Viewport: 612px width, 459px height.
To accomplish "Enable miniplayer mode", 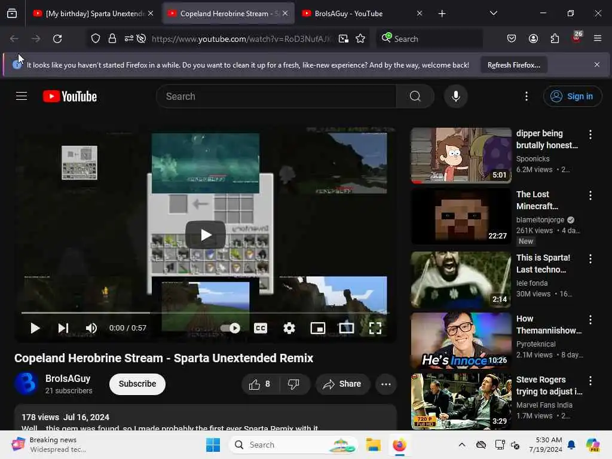I will [x=318, y=328].
